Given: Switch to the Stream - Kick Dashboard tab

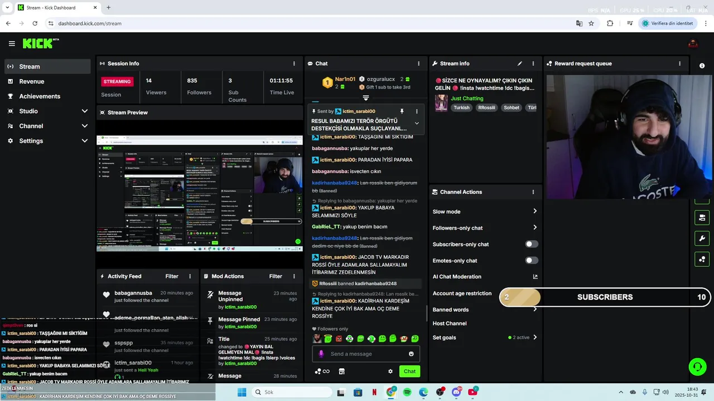Looking at the screenshot, I should tap(57, 8).
